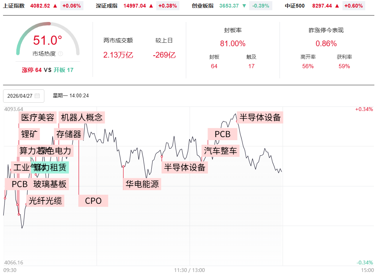Select the 机器人概念 sector tag
Screen dimensions: 377x275
pyautogui.click(x=82, y=117)
